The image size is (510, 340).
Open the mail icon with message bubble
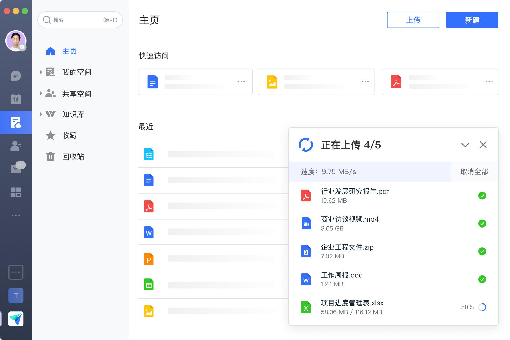coord(18,167)
